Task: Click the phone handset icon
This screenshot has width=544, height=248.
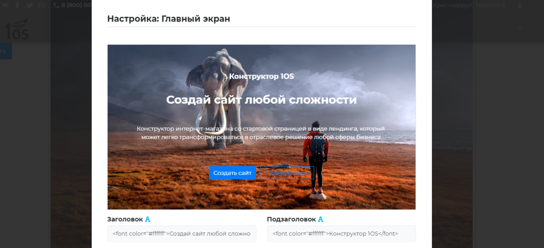Action: coord(56,5)
